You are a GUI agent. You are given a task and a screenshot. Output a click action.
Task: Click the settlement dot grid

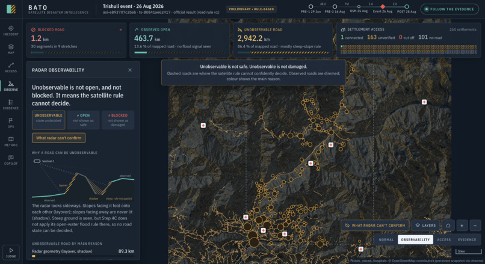click(x=409, y=49)
